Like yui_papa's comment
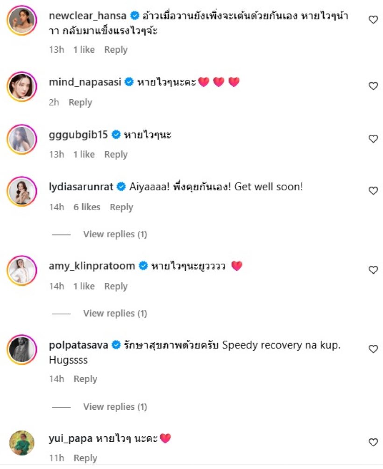Image resolution: width=383 pixels, height=469 pixels. [x=373, y=442]
